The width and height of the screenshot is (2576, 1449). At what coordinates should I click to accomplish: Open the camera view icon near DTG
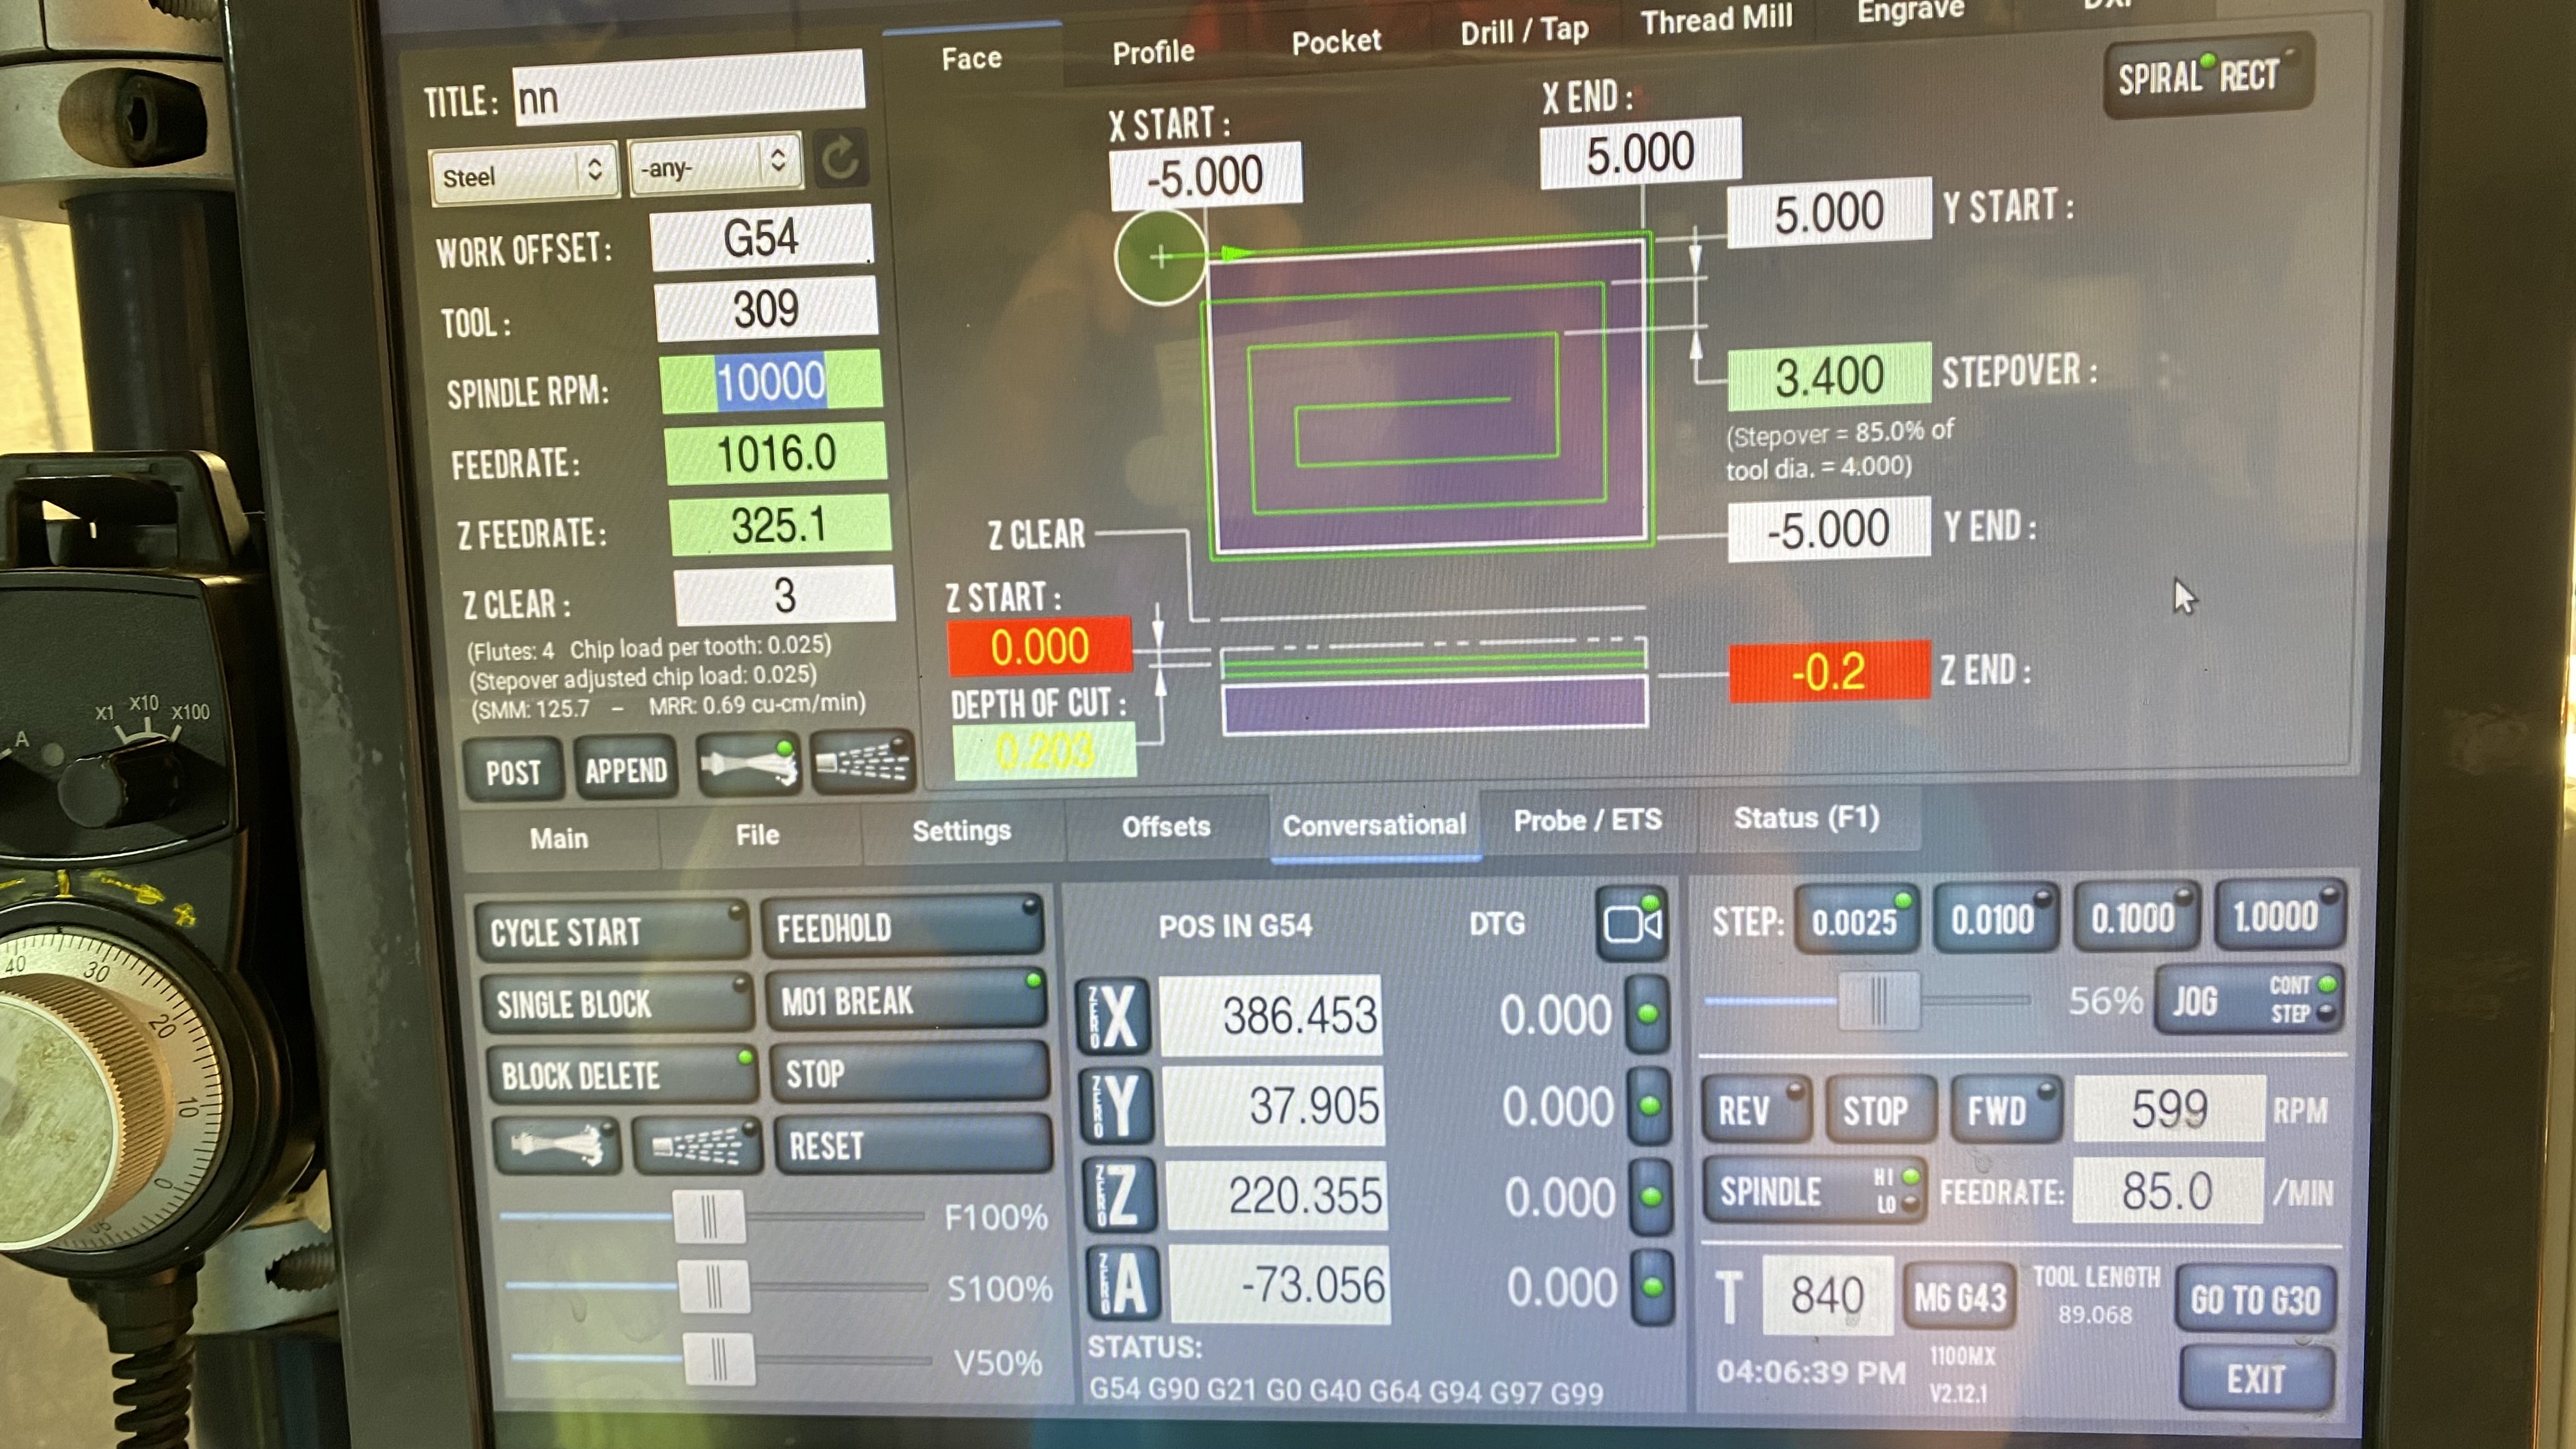pyautogui.click(x=1632, y=924)
